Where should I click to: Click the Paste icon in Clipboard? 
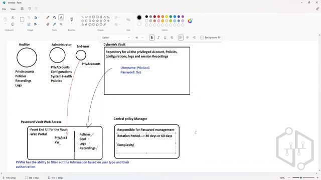pos(6,19)
